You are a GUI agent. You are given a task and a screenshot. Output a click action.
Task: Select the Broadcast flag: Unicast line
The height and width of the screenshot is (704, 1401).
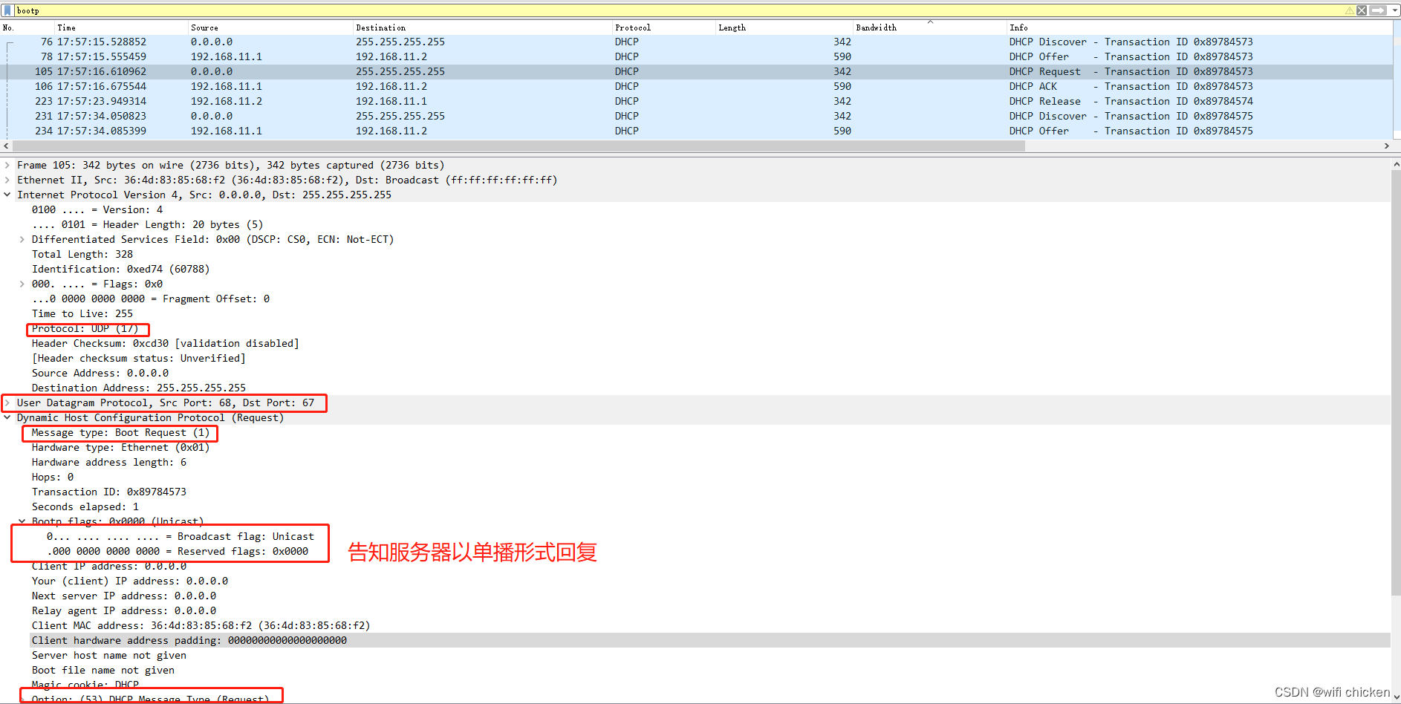click(x=181, y=536)
